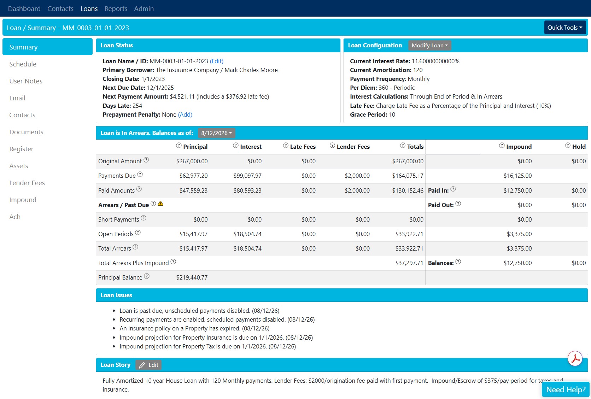Click the help icon beside Lender Fees column
Image resolution: width=591 pixels, height=399 pixels.
332,146
